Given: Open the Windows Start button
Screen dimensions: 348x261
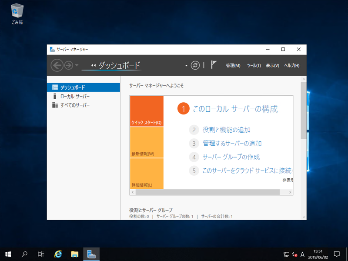Looking at the screenshot, I should [x=8, y=254].
